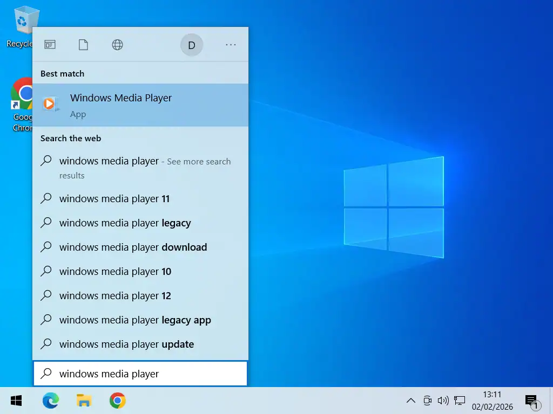The width and height of the screenshot is (553, 414).
Task: Click the network icon in the system tray
Action: (x=459, y=401)
